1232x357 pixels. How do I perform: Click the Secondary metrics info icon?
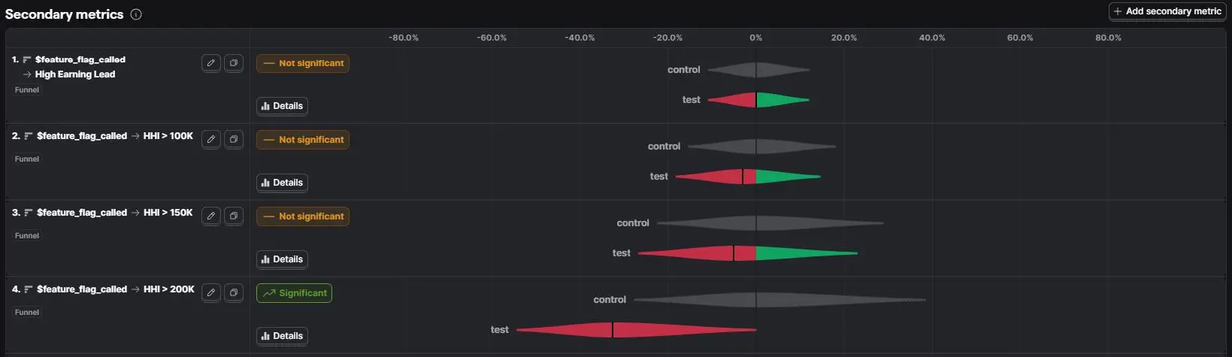point(136,14)
